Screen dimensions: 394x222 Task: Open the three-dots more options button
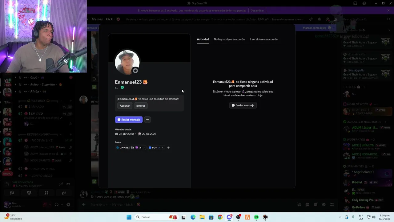(x=147, y=120)
